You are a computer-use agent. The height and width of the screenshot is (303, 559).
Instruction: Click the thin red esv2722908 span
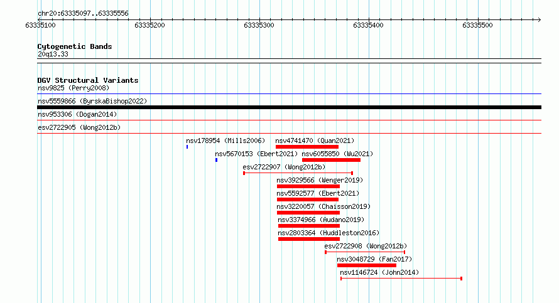(x=365, y=252)
